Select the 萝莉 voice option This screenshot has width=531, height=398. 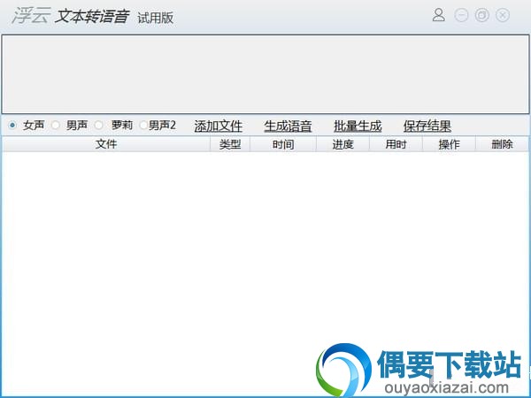click(x=99, y=126)
